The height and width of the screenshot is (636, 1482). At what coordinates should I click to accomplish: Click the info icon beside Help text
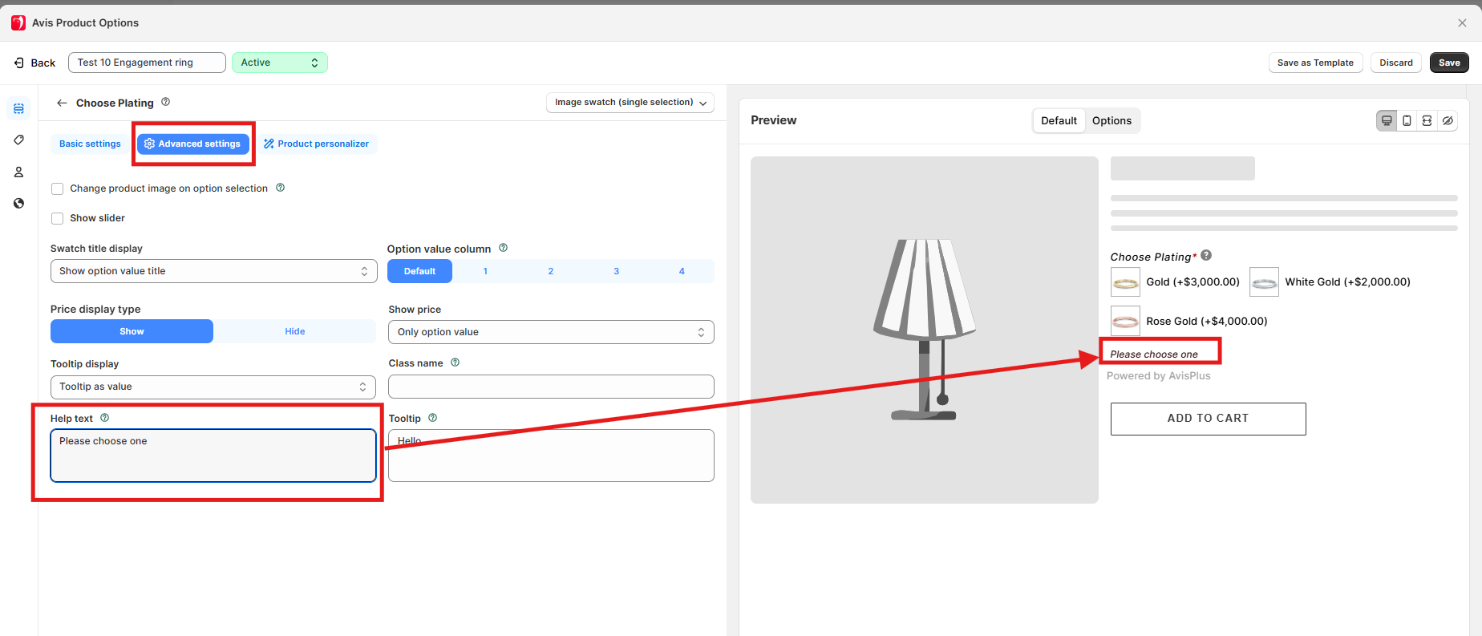[x=105, y=418]
